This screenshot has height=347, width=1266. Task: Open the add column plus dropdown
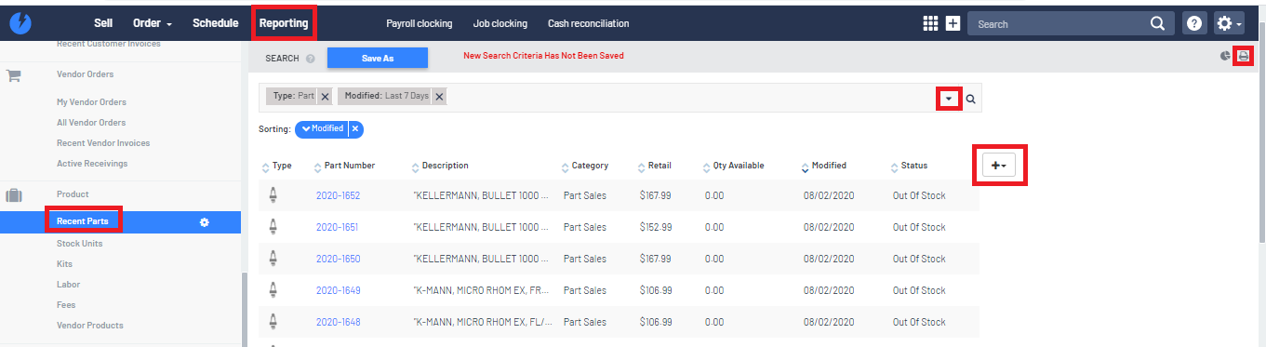999,165
